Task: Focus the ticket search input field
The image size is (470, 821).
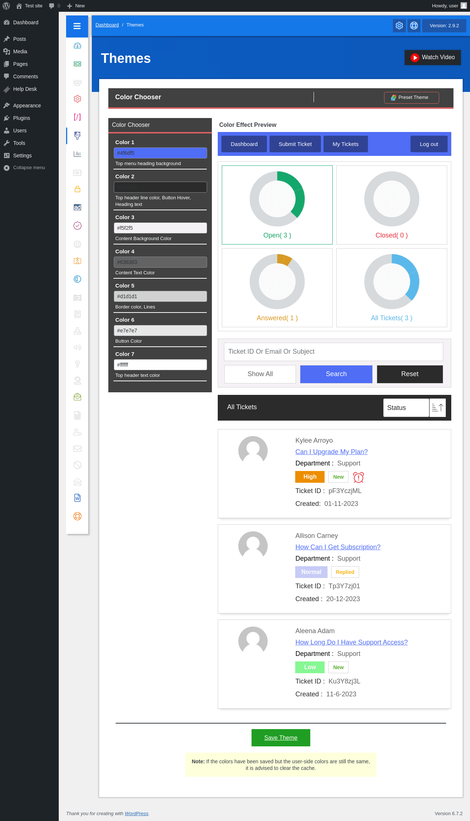Action: coord(333,352)
